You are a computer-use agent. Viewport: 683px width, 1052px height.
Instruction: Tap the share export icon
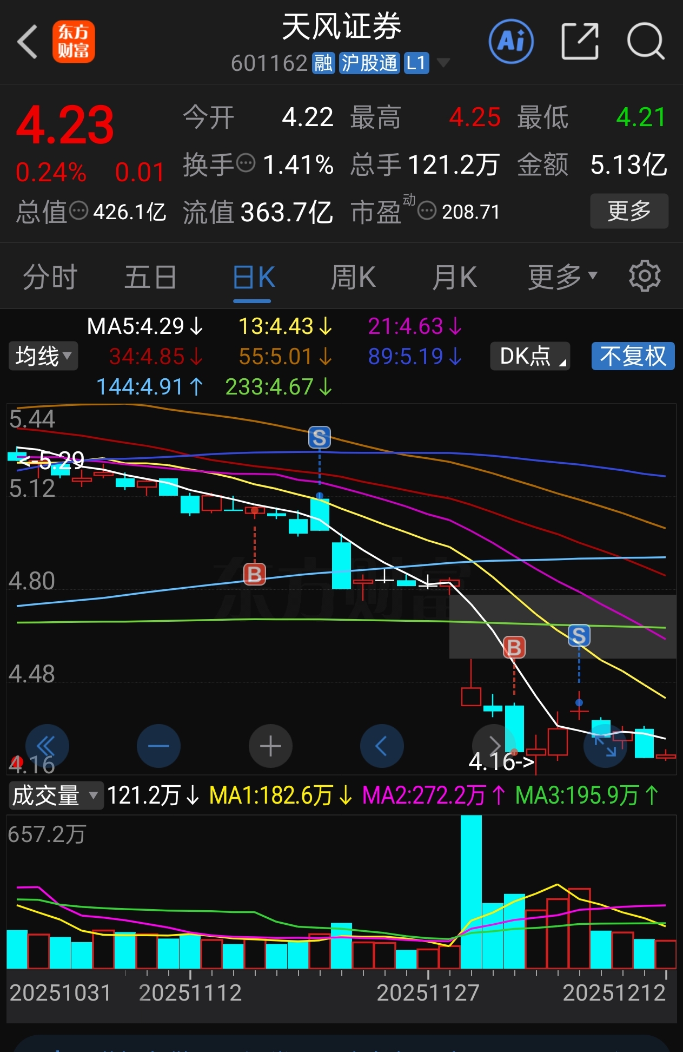click(x=580, y=41)
